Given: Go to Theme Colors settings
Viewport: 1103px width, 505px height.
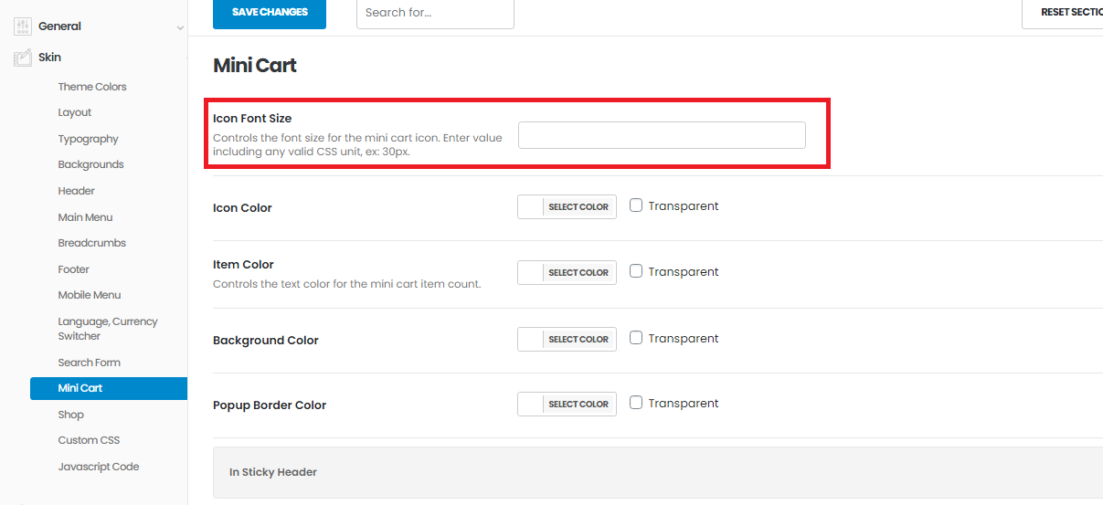Looking at the screenshot, I should coord(92,87).
